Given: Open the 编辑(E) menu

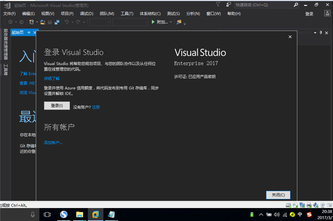Looking at the screenshot, I should (x=28, y=14).
